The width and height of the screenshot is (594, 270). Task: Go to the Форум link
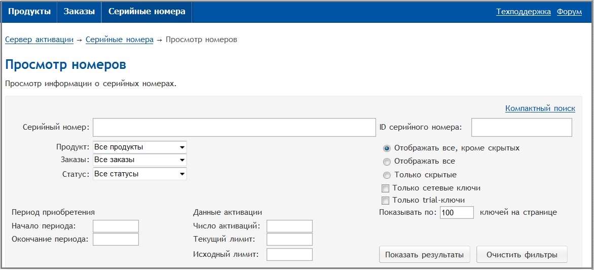pyautogui.click(x=569, y=12)
